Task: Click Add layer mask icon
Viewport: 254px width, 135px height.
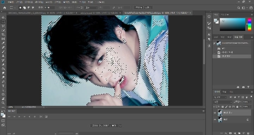Action: coord(230,133)
